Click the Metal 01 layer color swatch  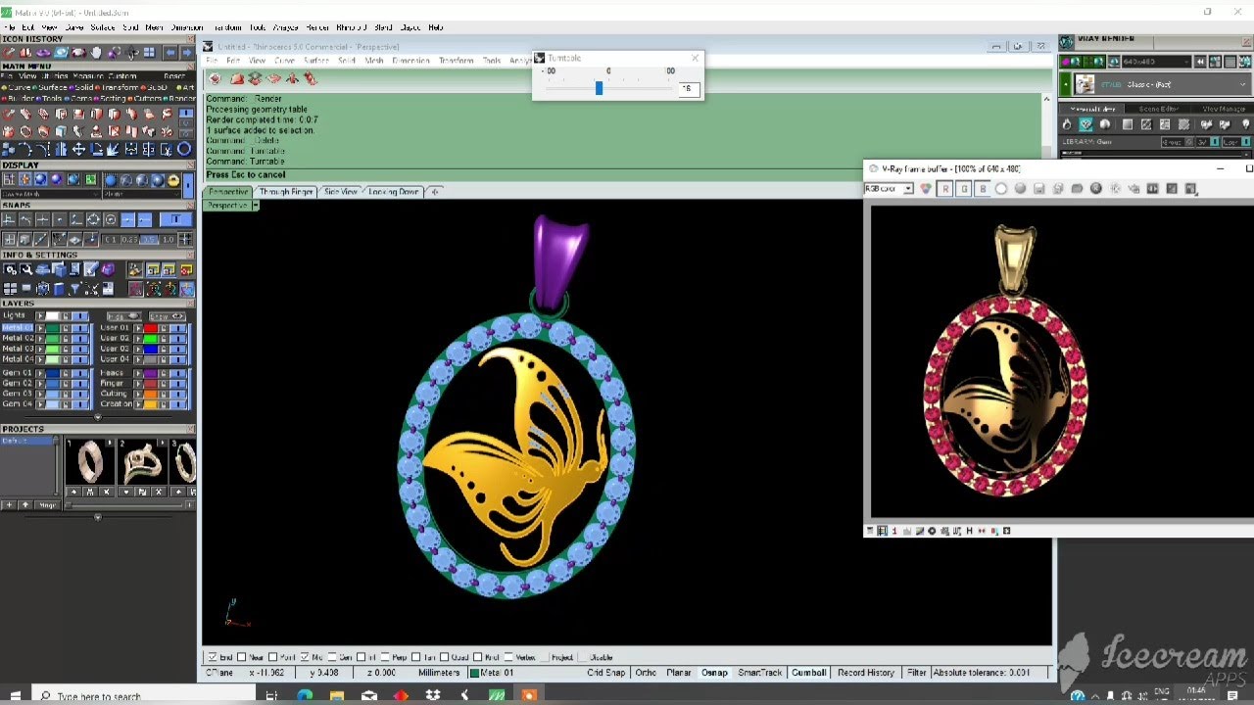click(x=52, y=328)
